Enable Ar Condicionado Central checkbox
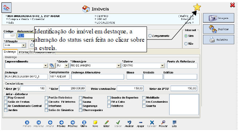 (6, 106)
